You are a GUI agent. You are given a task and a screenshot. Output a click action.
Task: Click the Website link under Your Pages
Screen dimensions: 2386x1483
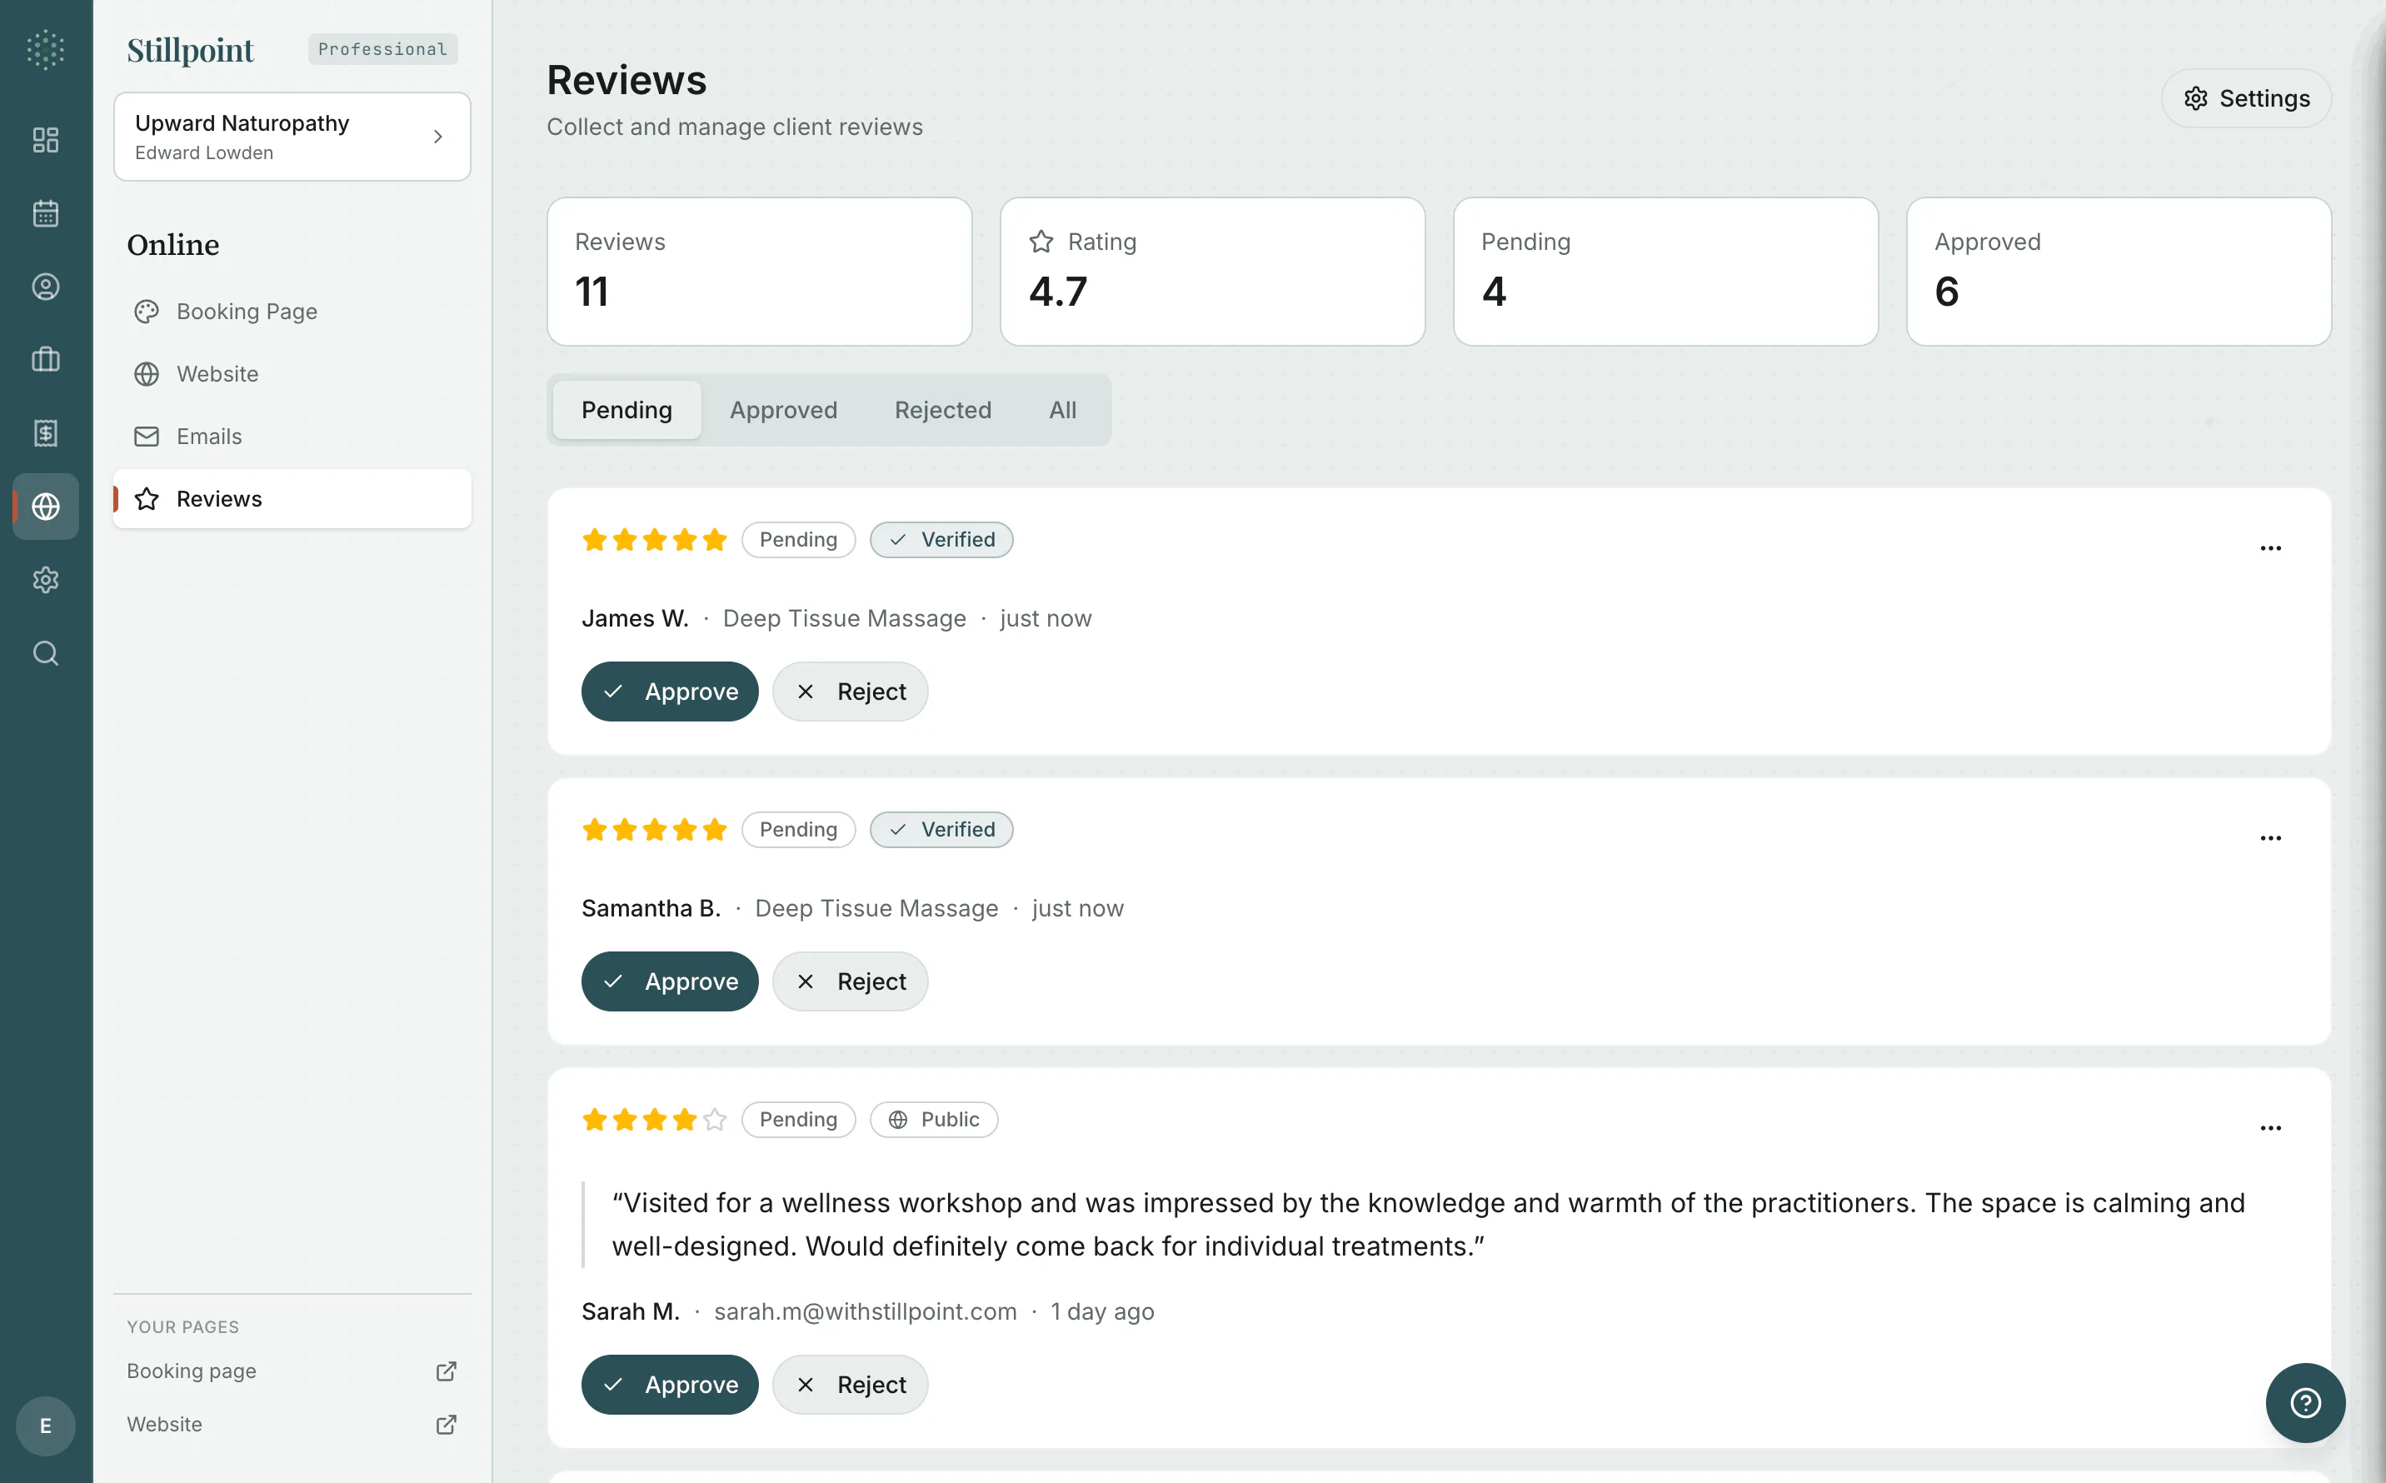tap(165, 1424)
